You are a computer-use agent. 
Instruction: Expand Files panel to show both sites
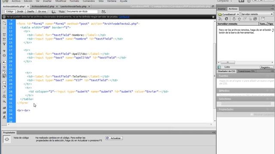263,19
